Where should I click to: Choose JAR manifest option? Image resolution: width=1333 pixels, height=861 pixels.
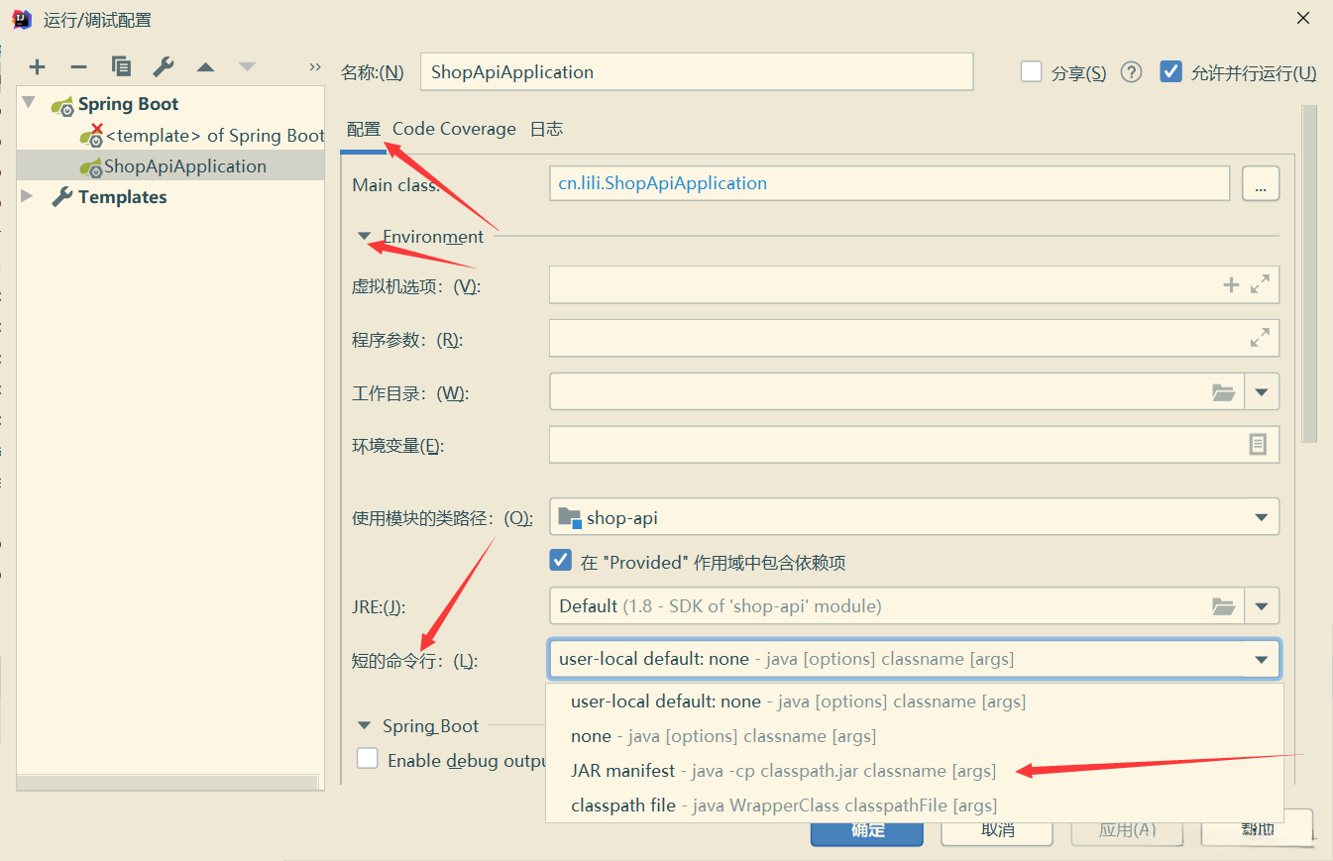(915, 771)
